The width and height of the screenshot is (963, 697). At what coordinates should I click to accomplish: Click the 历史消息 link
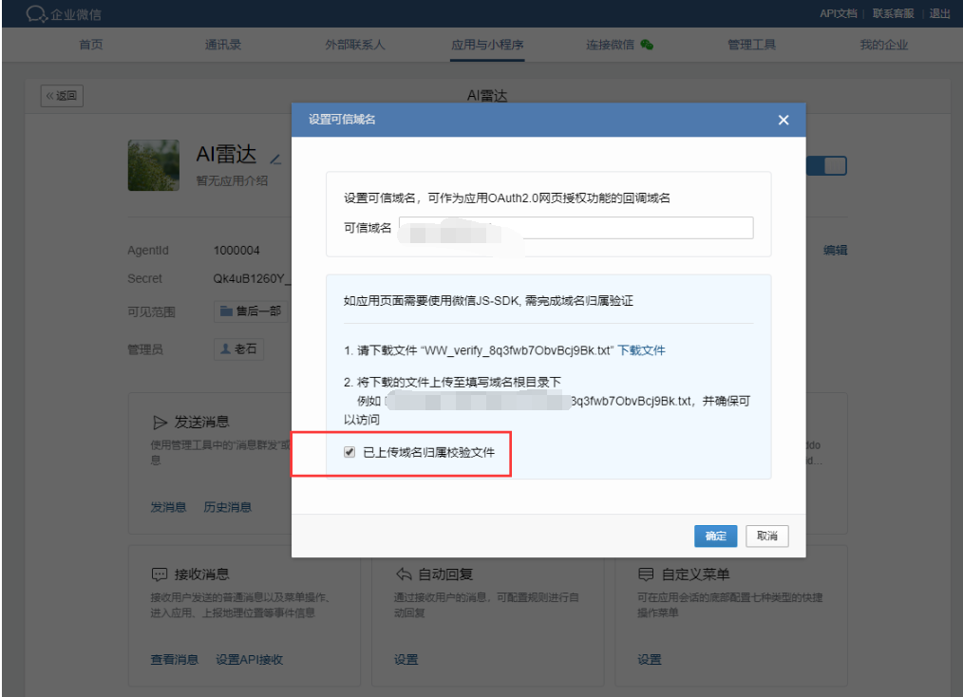tap(227, 507)
